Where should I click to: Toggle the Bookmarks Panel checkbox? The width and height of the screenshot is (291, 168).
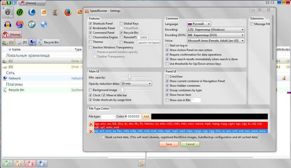(90, 28)
